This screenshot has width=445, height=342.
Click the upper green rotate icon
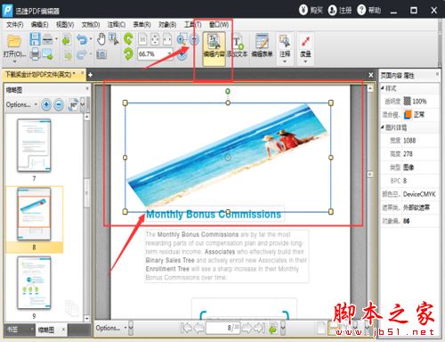pyautogui.click(x=128, y=39)
